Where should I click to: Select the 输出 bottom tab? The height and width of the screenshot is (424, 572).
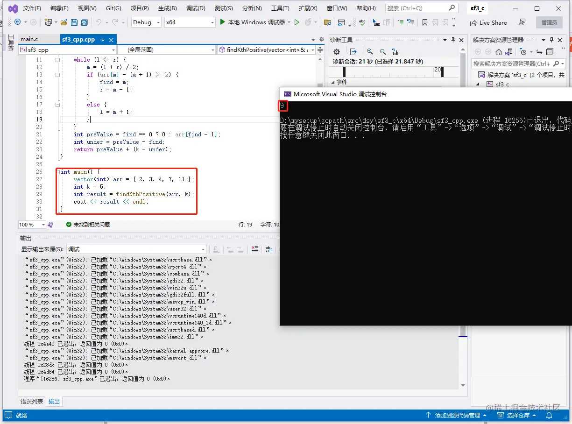[54, 402]
